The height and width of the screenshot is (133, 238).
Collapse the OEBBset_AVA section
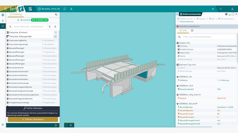(x=185, y=86)
